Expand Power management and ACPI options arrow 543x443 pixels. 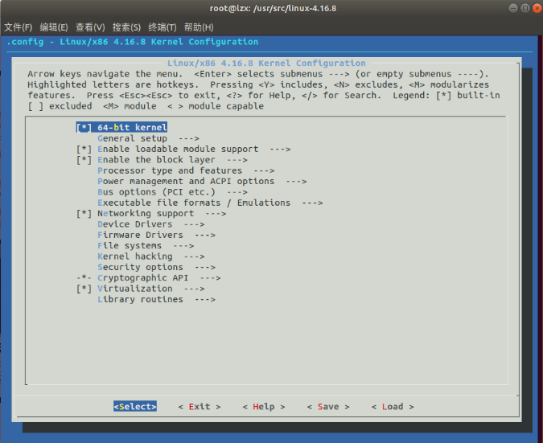coord(296,182)
